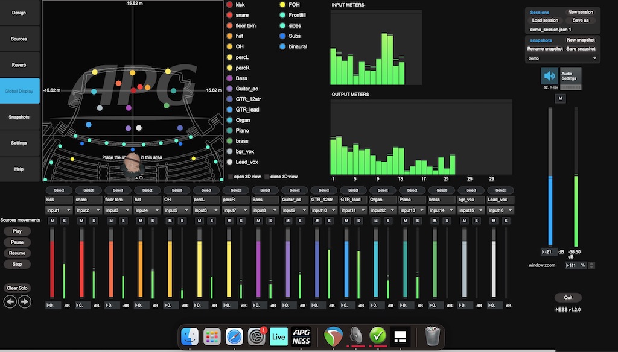Click the previous (left arrow) button
This screenshot has width=618, height=352.
[10, 301]
